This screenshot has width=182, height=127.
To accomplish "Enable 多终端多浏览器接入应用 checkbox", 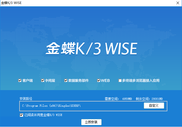I will [120, 80].
